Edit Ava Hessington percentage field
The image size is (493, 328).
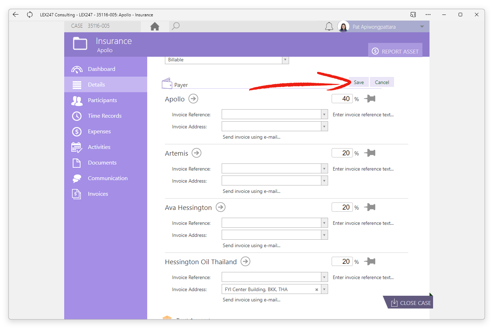pos(342,207)
